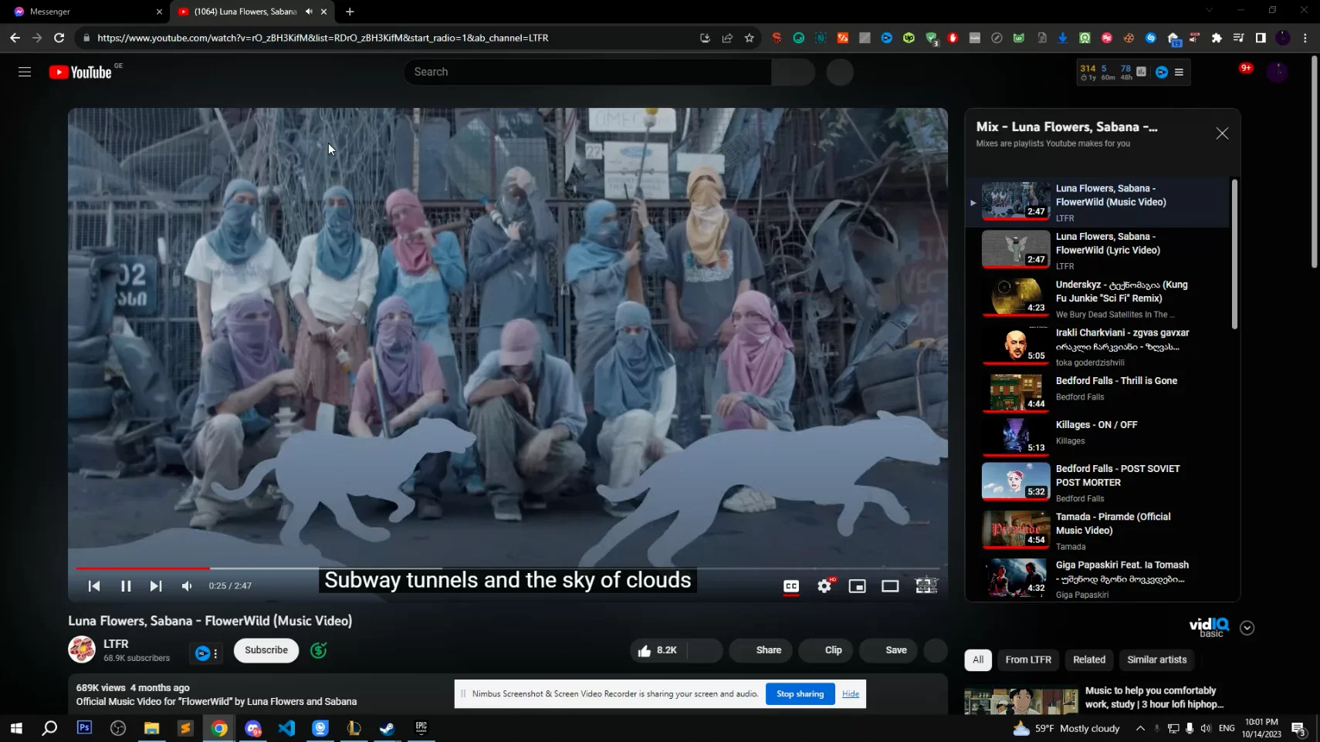1320x742 pixels.
Task: Activate Miniplayer mode icon
Action: coord(857,586)
